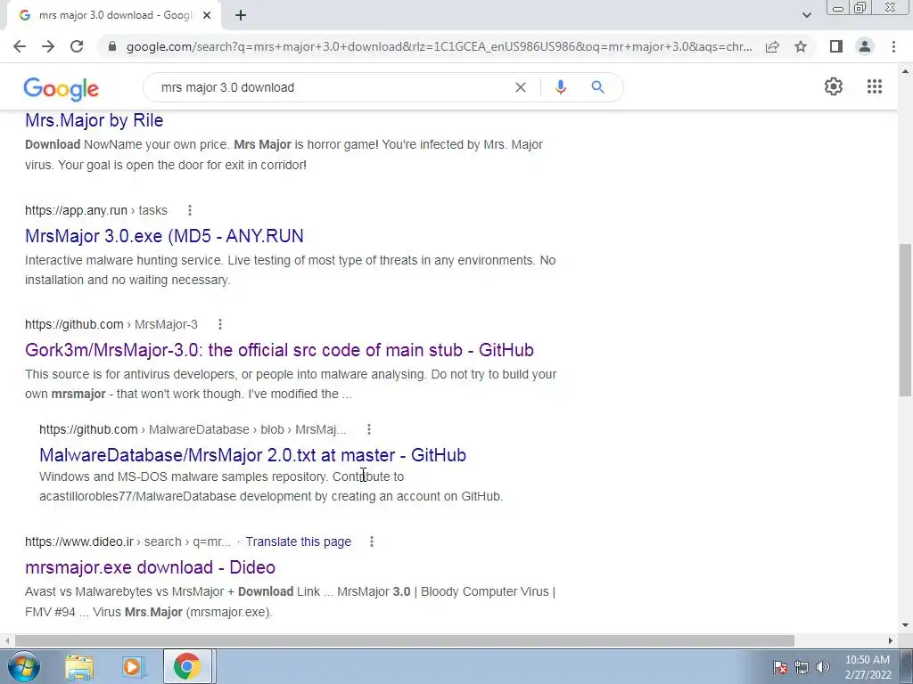The width and height of the screenshot is (913, 684).
Task: Open options for the github.com MrsMajor-3 result
Action: [x=219, y=324]
